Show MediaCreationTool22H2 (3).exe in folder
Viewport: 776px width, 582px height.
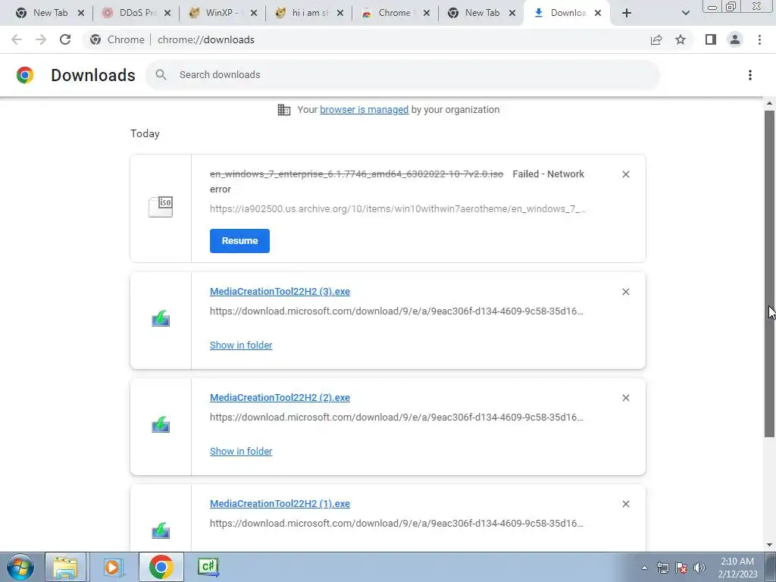click(x=241, y=346)
